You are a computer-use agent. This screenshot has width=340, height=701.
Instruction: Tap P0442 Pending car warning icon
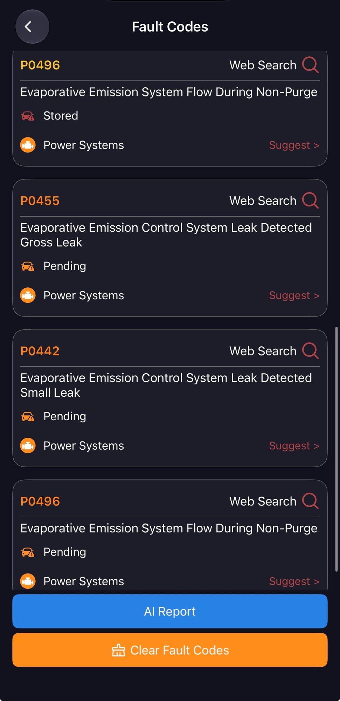28,416
